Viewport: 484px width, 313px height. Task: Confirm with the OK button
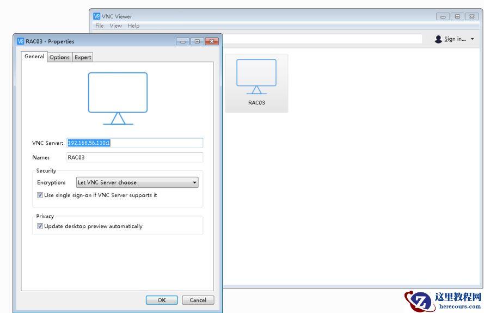coord(162,300)
